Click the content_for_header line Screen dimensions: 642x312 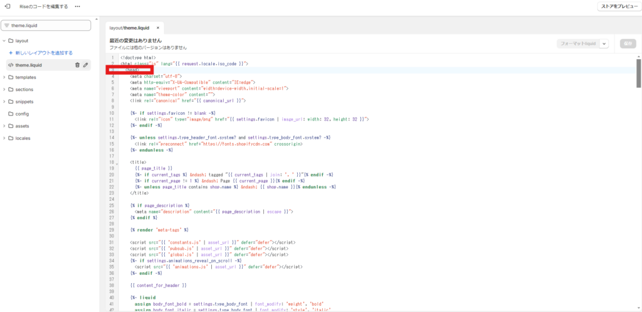tap(158, 285)
